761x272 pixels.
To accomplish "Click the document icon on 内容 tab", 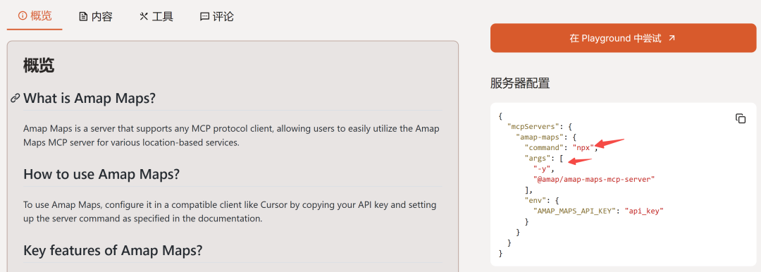I will 83,17.
